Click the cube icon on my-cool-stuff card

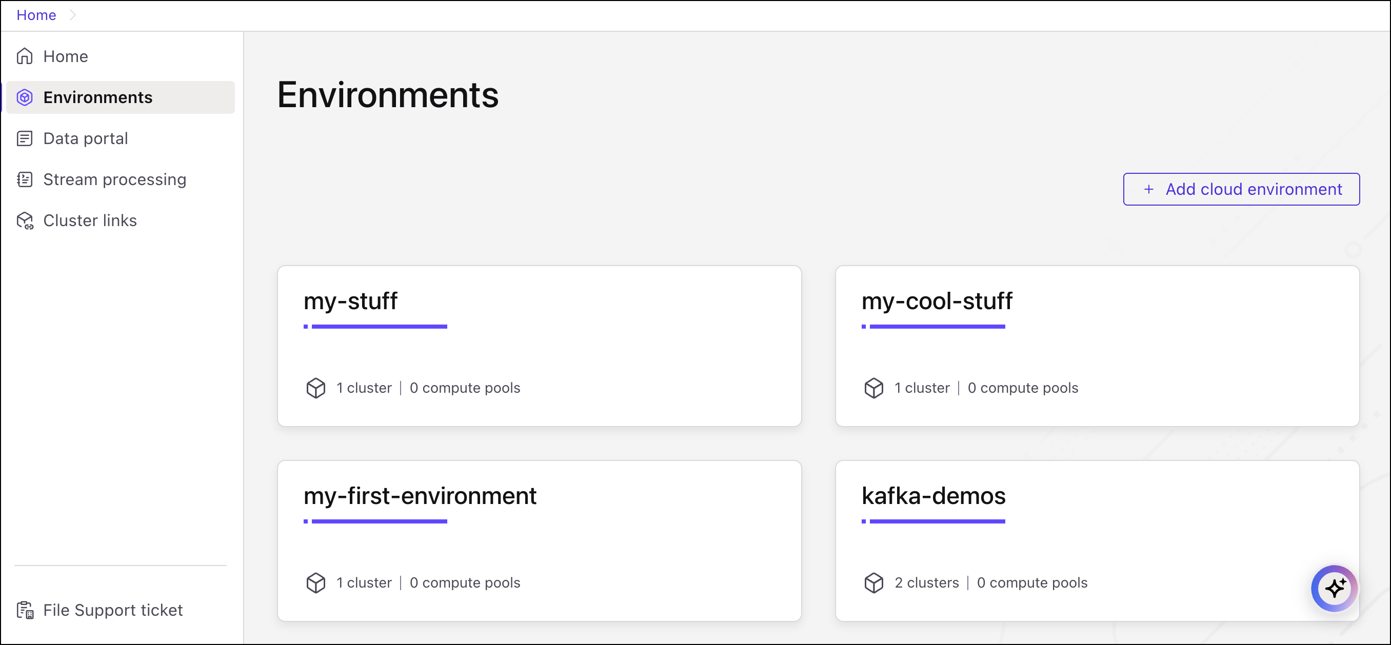(873, 388)
